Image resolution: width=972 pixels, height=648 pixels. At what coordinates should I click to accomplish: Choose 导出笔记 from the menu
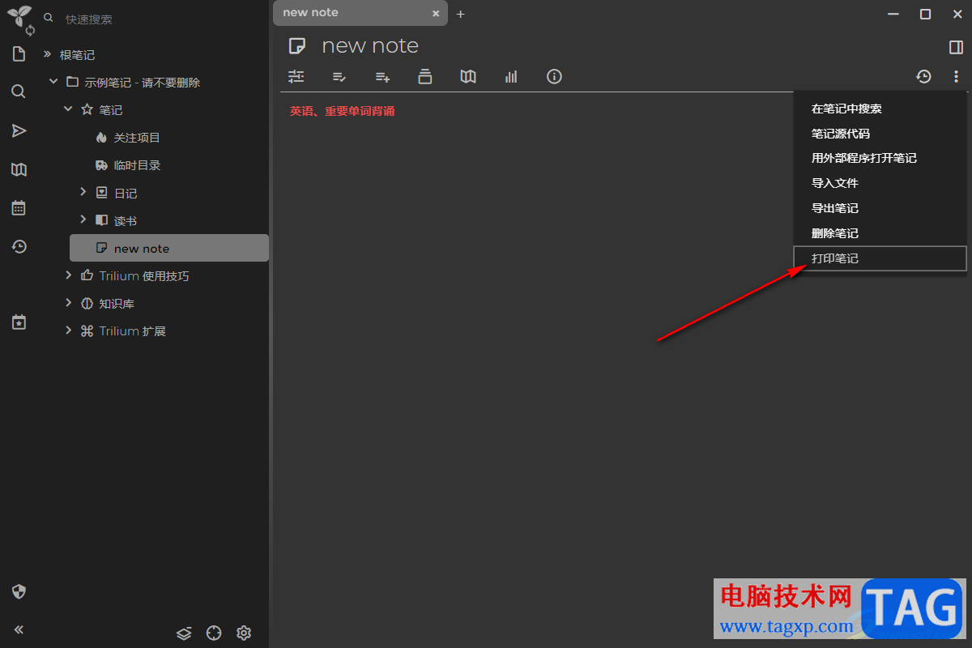(880, 208)
